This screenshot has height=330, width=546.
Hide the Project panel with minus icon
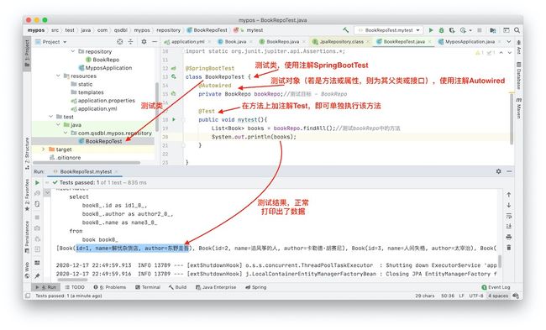click(x=155, y=42)
